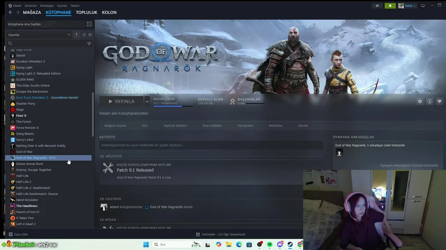Click the announcements megaphone icon
The image size is (446, 250).
tap(377, 6)
